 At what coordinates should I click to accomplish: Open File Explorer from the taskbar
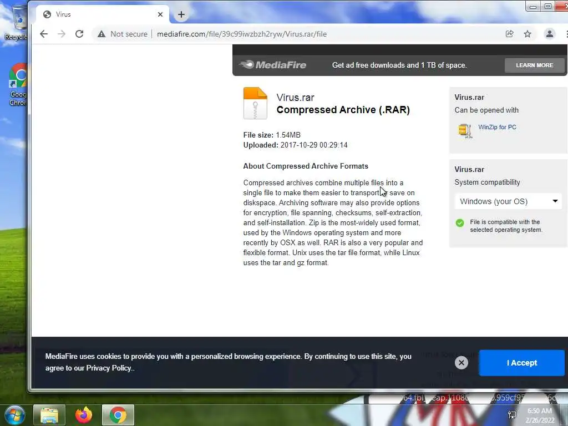click(49, 415)
